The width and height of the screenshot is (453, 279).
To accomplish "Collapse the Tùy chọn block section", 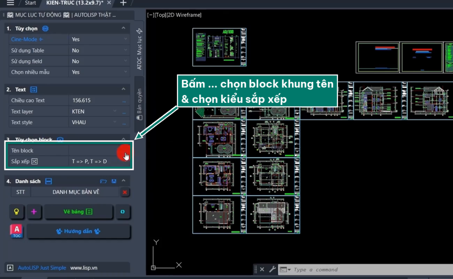I will coord(124,139).
